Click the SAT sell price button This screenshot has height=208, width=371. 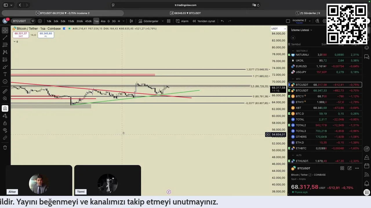pos(21,35)
